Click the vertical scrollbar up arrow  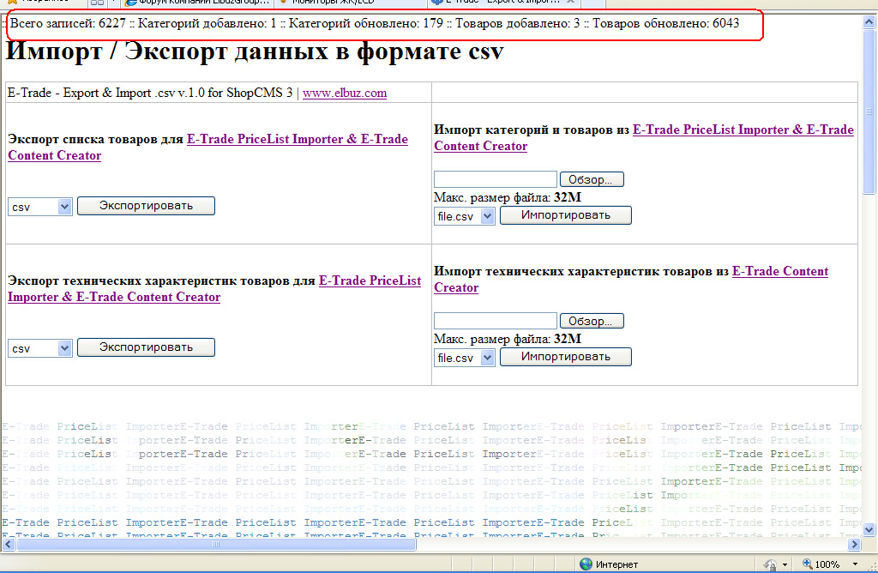pyautogui.click(x=869, y=22)
